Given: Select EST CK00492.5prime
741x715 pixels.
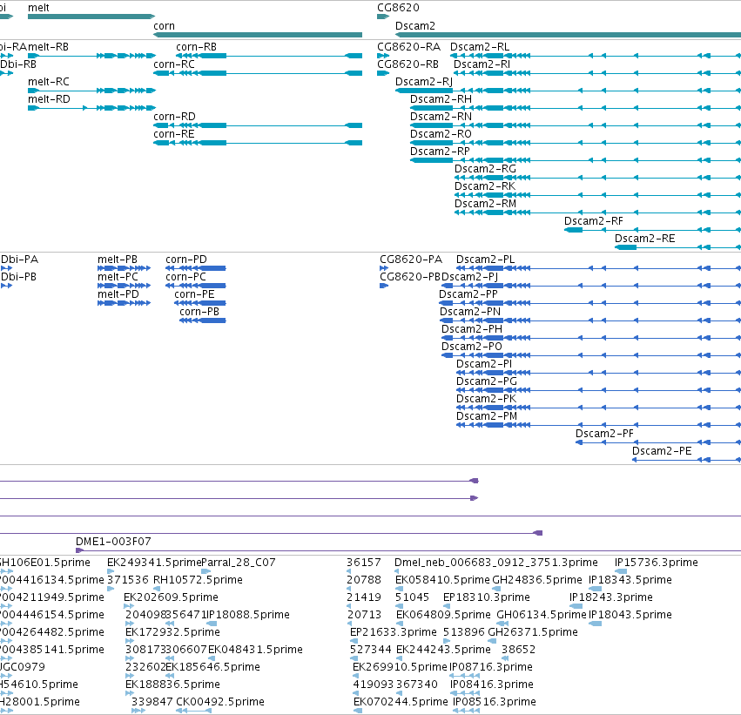Looking at the screenshot, I should click(x=193, y=711).
